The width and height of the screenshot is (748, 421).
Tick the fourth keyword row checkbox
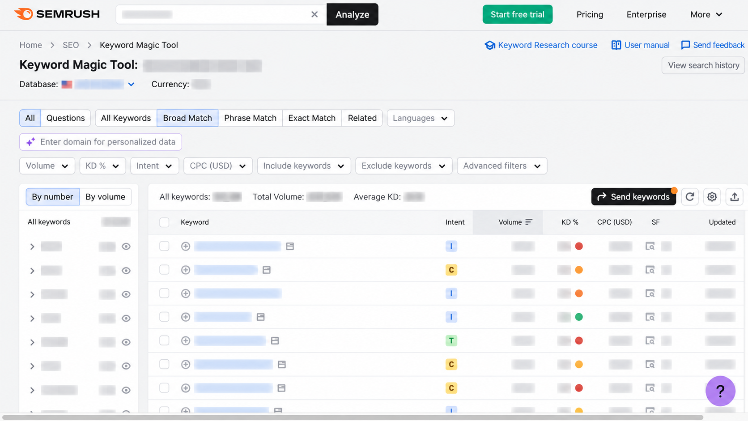click(164, 317)
